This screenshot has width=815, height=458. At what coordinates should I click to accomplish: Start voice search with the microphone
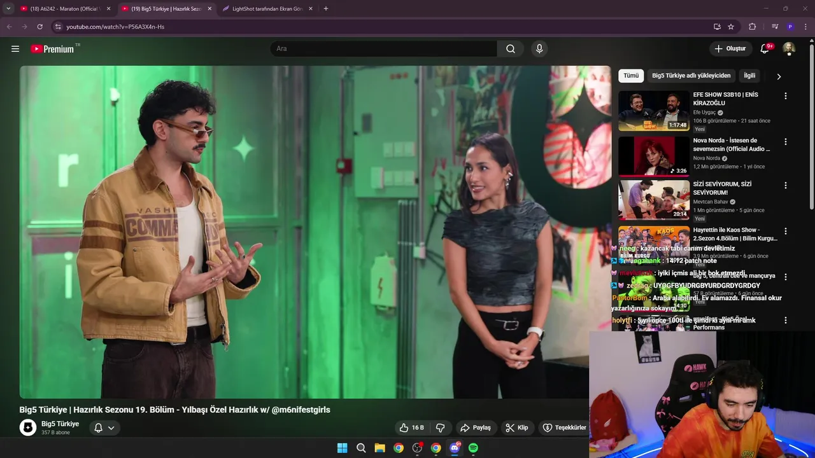tap(539, 49)
